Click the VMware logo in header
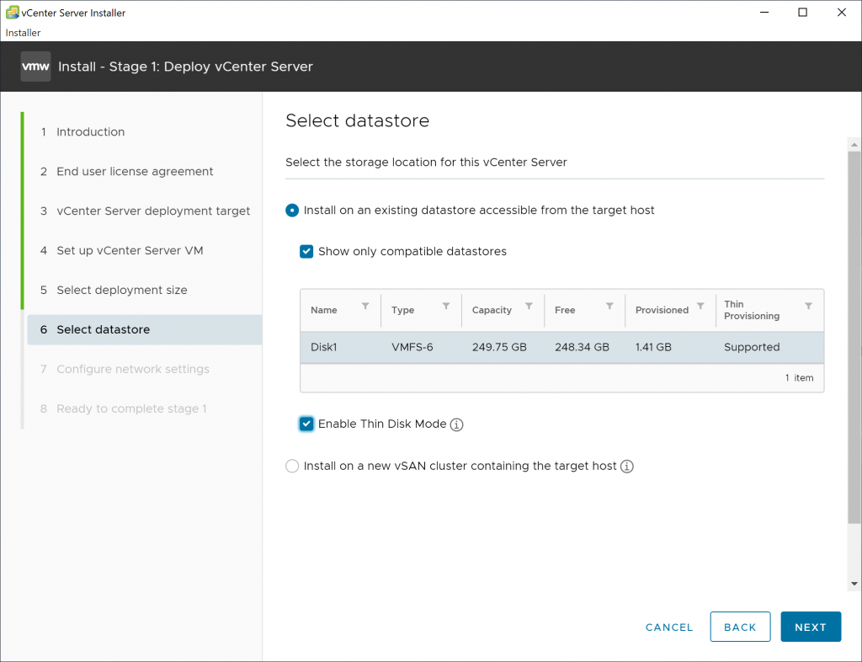The height and width of the screenshot is (662, 862). [35, 67]
